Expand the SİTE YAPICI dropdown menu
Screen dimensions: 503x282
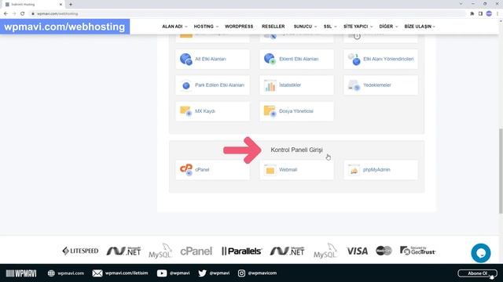358,27
